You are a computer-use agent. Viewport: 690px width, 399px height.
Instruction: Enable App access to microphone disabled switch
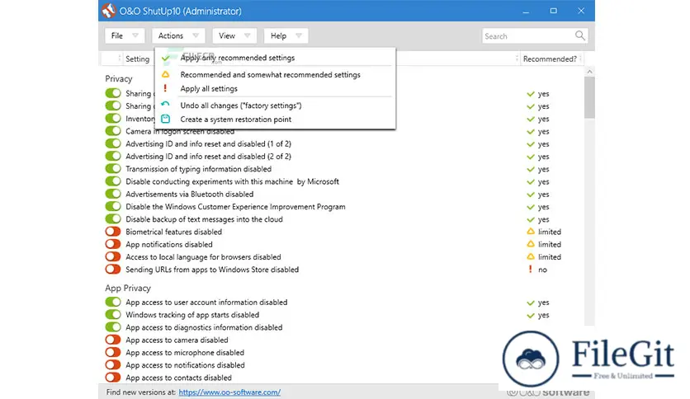point(113,352)
